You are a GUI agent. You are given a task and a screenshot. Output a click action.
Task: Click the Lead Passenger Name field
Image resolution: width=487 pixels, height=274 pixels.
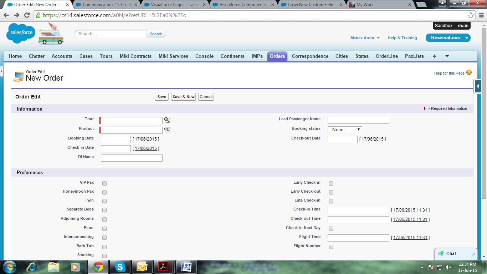pyautogui.click(x=358, y=120)
